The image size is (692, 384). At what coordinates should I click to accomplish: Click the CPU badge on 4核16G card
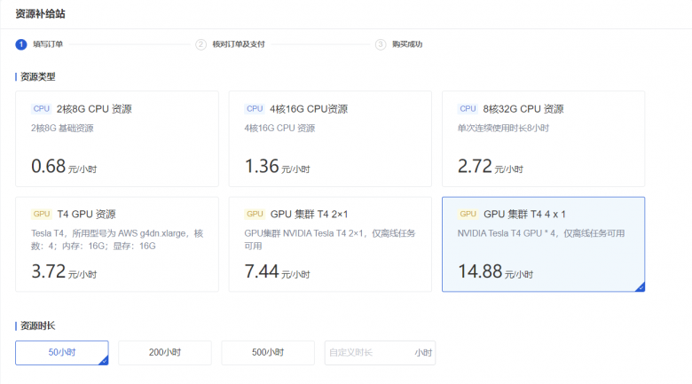tap(255, 108)
